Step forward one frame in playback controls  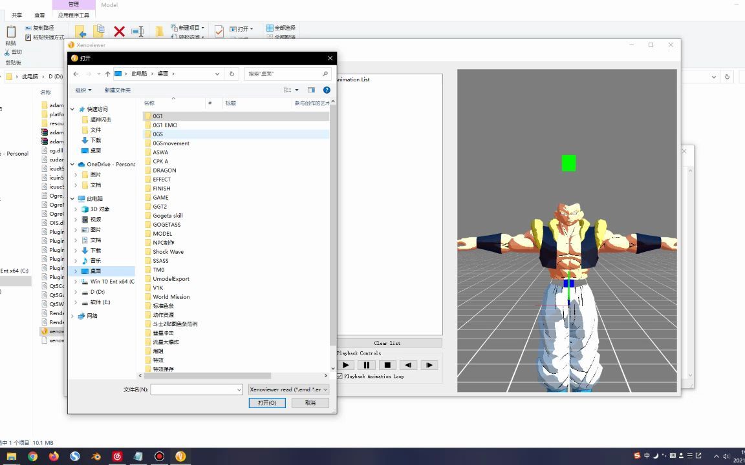coord(429,365)
